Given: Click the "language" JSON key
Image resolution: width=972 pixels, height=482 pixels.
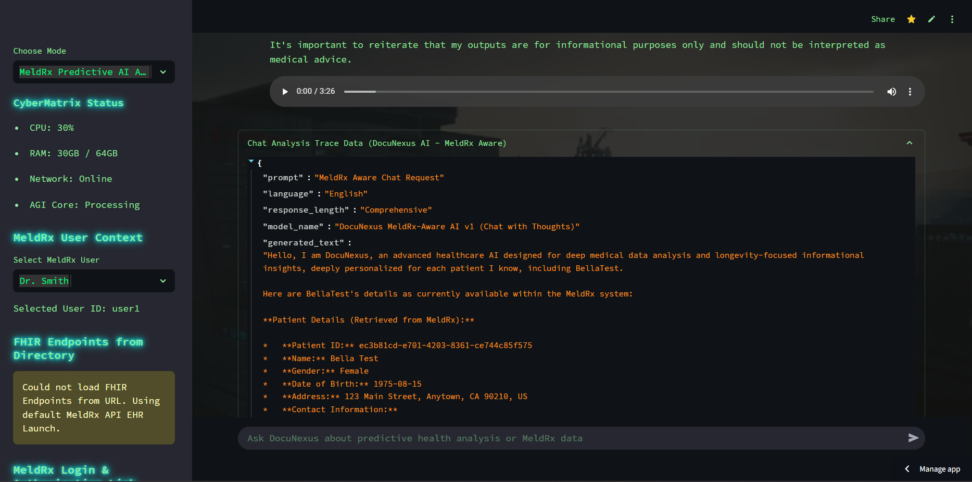Looking at the screenshot, I should [x=288, y=194].
